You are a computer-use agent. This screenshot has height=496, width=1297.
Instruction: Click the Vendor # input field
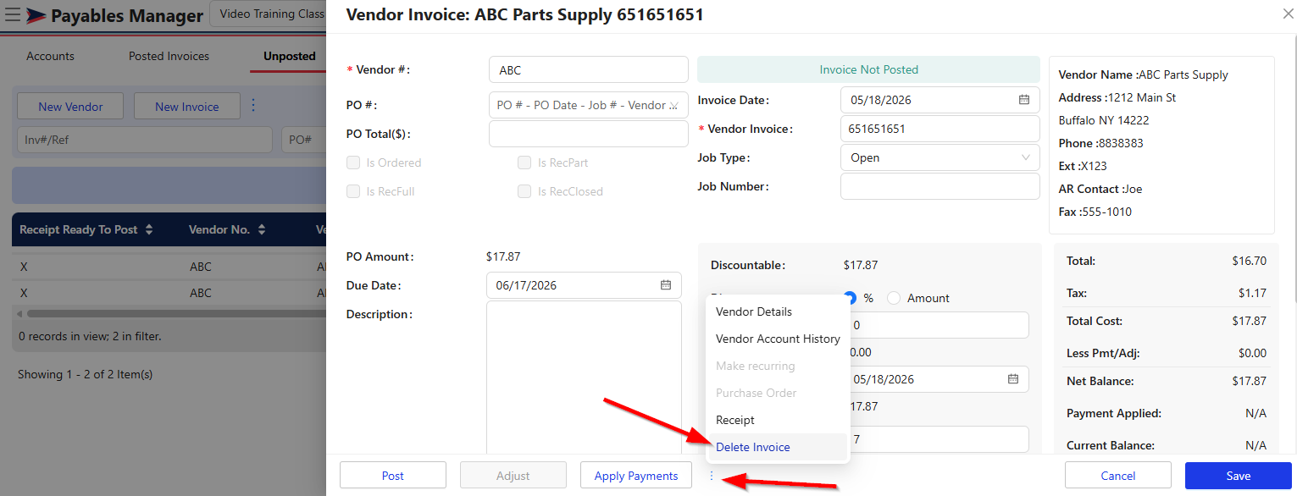click(589, 69)
